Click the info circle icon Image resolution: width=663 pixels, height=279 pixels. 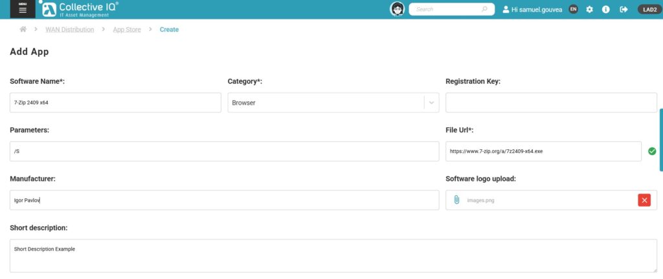(x=605, y=10)
